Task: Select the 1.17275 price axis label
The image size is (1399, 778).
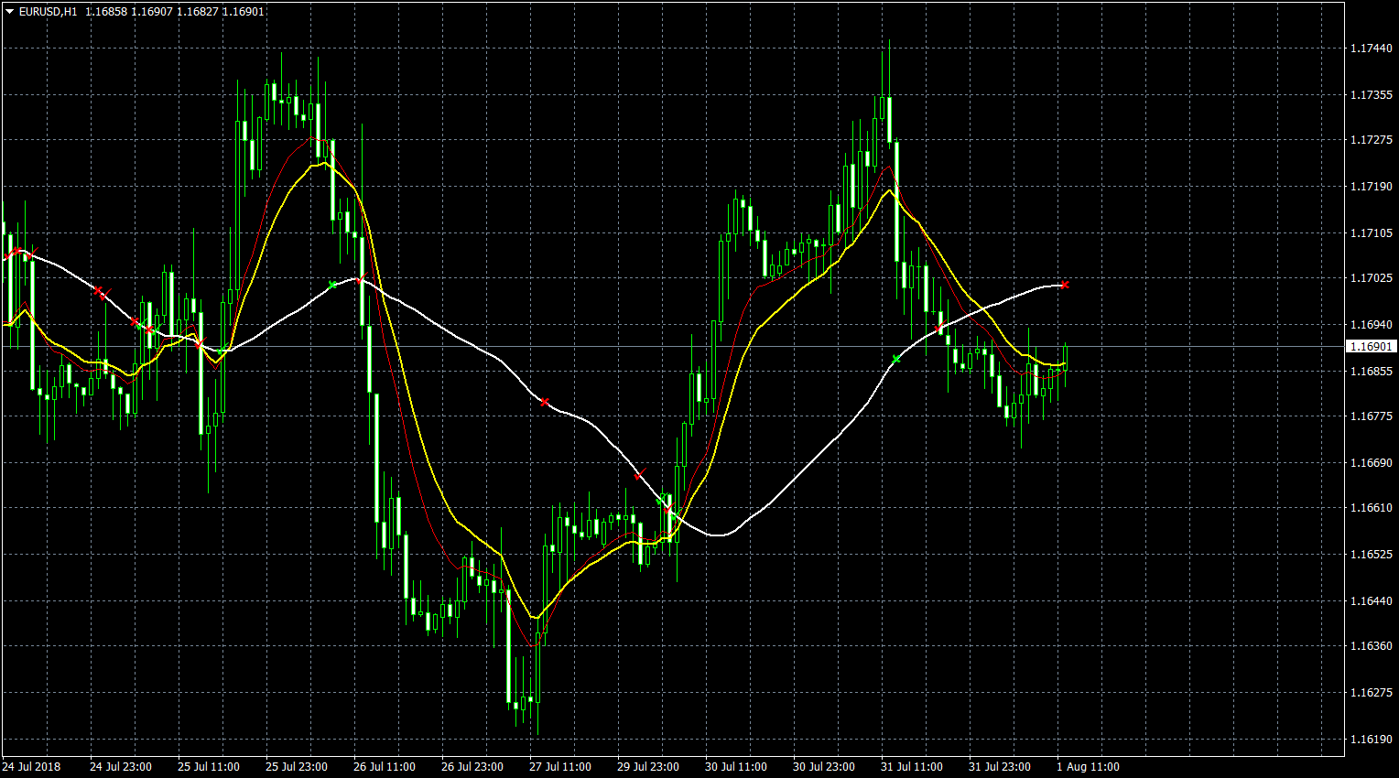Action: point(1372,140)
